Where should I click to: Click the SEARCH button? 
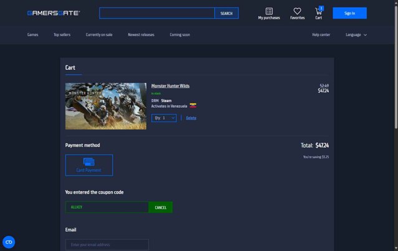click(227, 13)
